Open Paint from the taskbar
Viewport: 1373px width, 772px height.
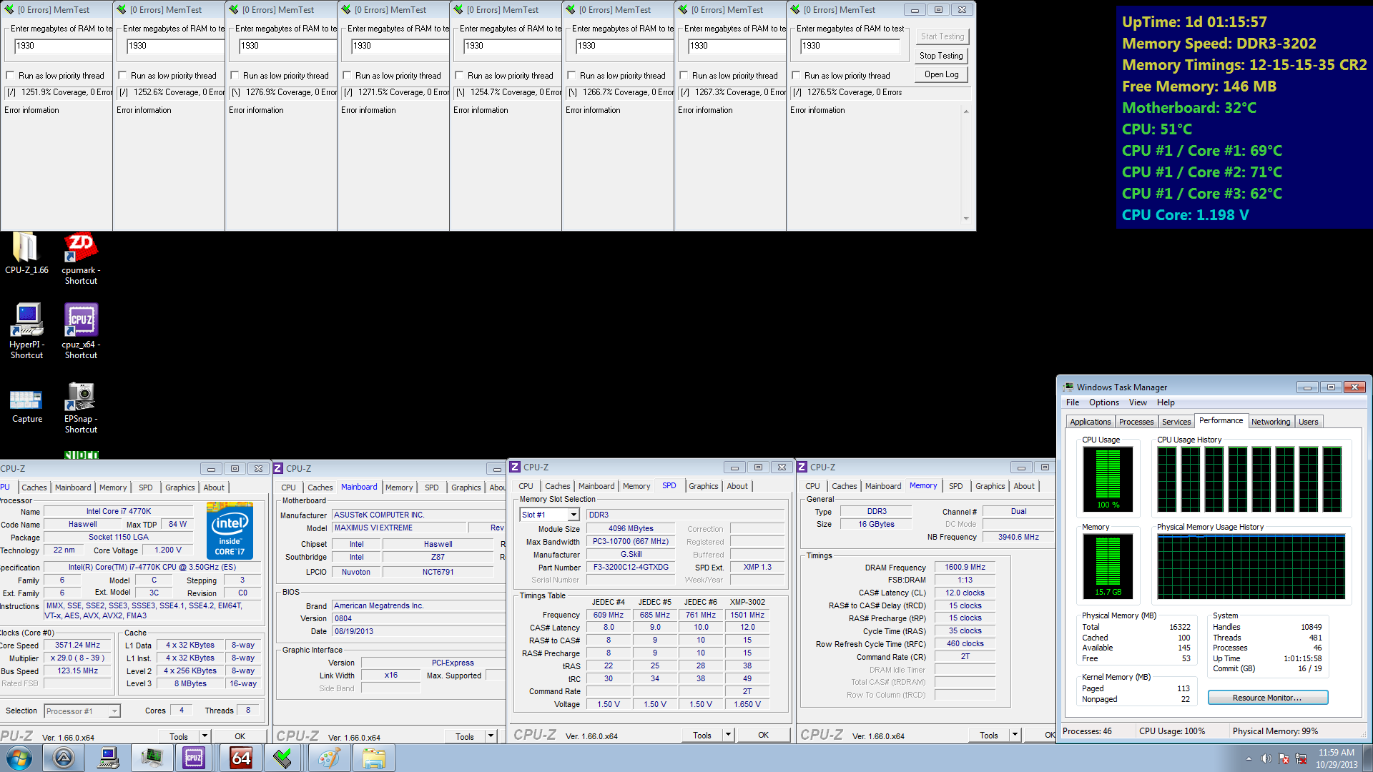[x=328, y=758]
